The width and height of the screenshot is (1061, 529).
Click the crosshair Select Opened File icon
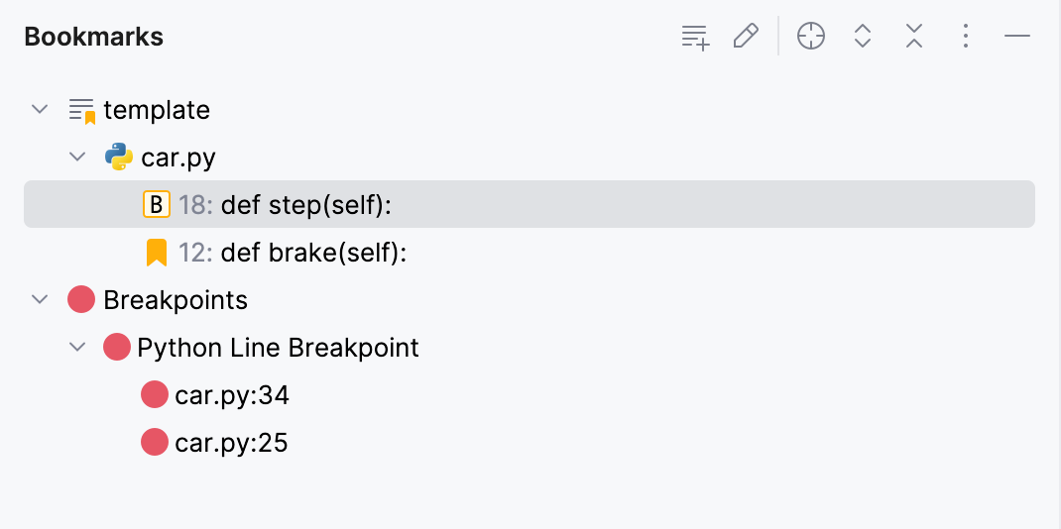tap(811, 38)
